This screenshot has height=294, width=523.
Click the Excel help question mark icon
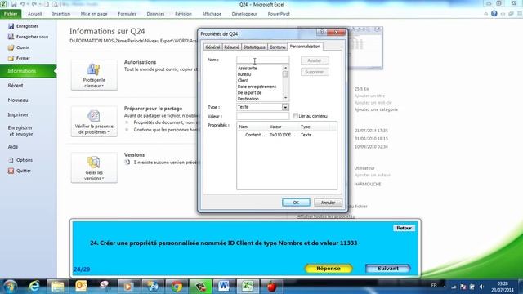[494, 14]
